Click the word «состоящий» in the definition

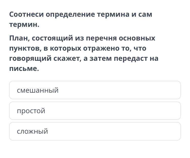(52, 38)
